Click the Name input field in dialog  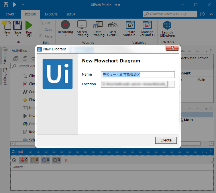pos(138,75)
